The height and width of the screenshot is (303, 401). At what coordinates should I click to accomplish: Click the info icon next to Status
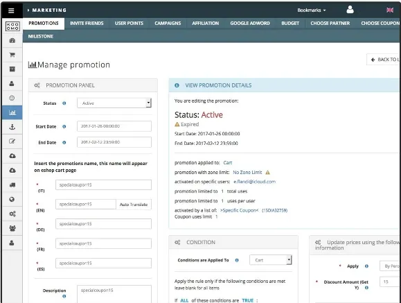click(64, 103)
